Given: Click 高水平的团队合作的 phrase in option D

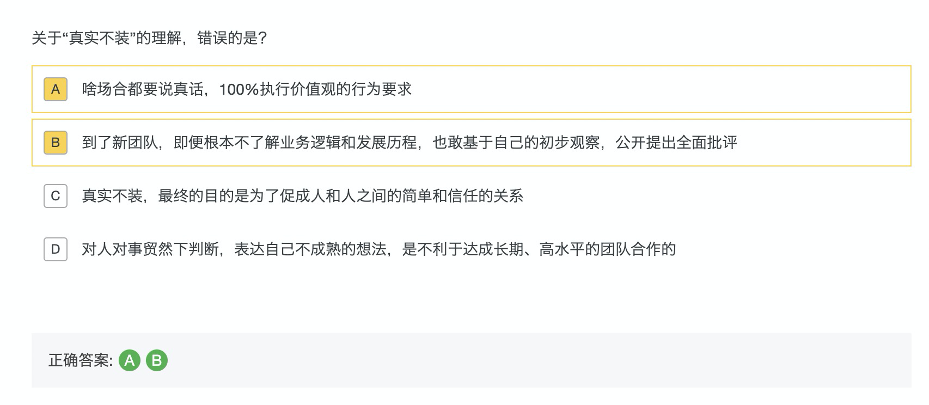Looking at the screenshot, I should tap(608, 249).
